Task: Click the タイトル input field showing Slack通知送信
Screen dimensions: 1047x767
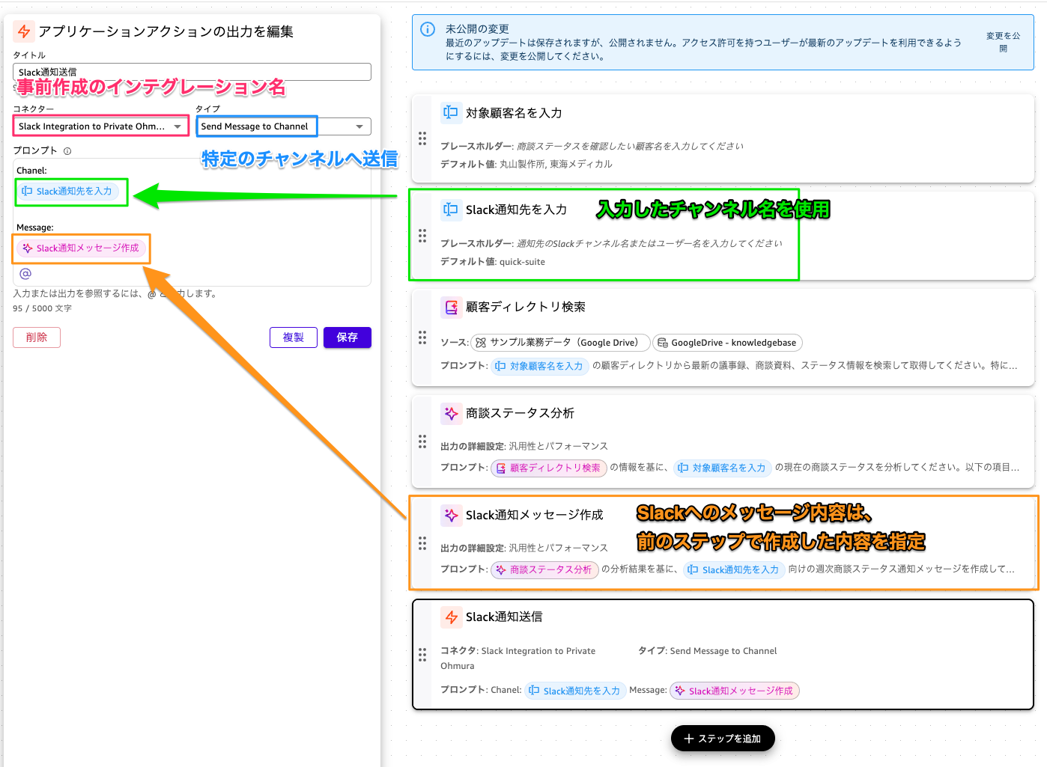Action: (191, 72)
